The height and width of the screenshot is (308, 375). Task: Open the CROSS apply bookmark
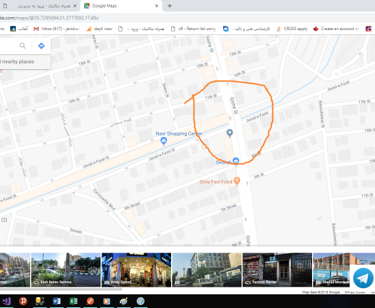click(292, 29)
